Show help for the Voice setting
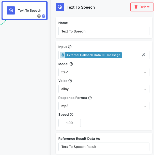This screenshot has width=154, height=155. coord(70,81)
